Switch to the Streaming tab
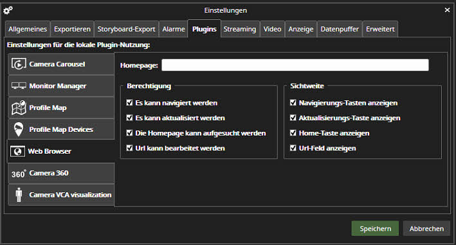The width and height of the screenshot is (456, 245). click(240, 29)
